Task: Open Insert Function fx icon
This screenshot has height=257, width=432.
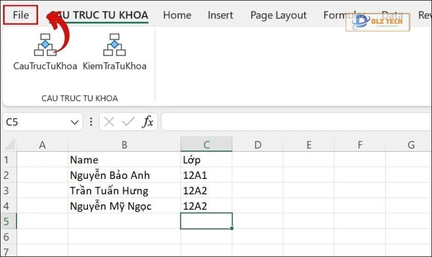Action: 148,122
